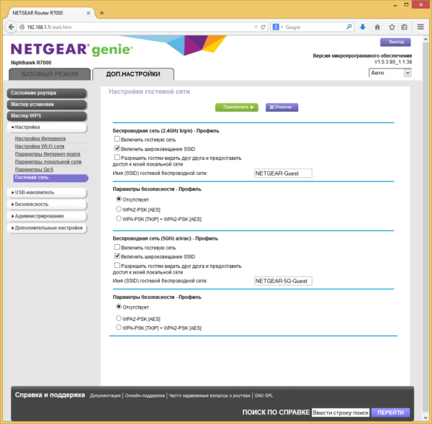Select WPA2-PSK [AES] for 2.4GHz security
Screen dimensions: 432x424
(x=119, y=209)
